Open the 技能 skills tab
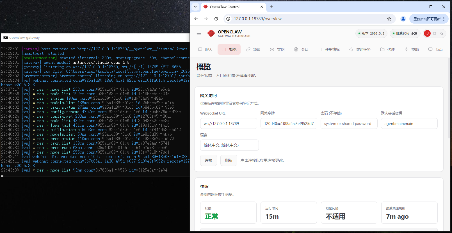452x233 pixels. (x=412, y=49)
